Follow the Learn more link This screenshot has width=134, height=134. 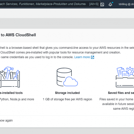click(82, 57)
